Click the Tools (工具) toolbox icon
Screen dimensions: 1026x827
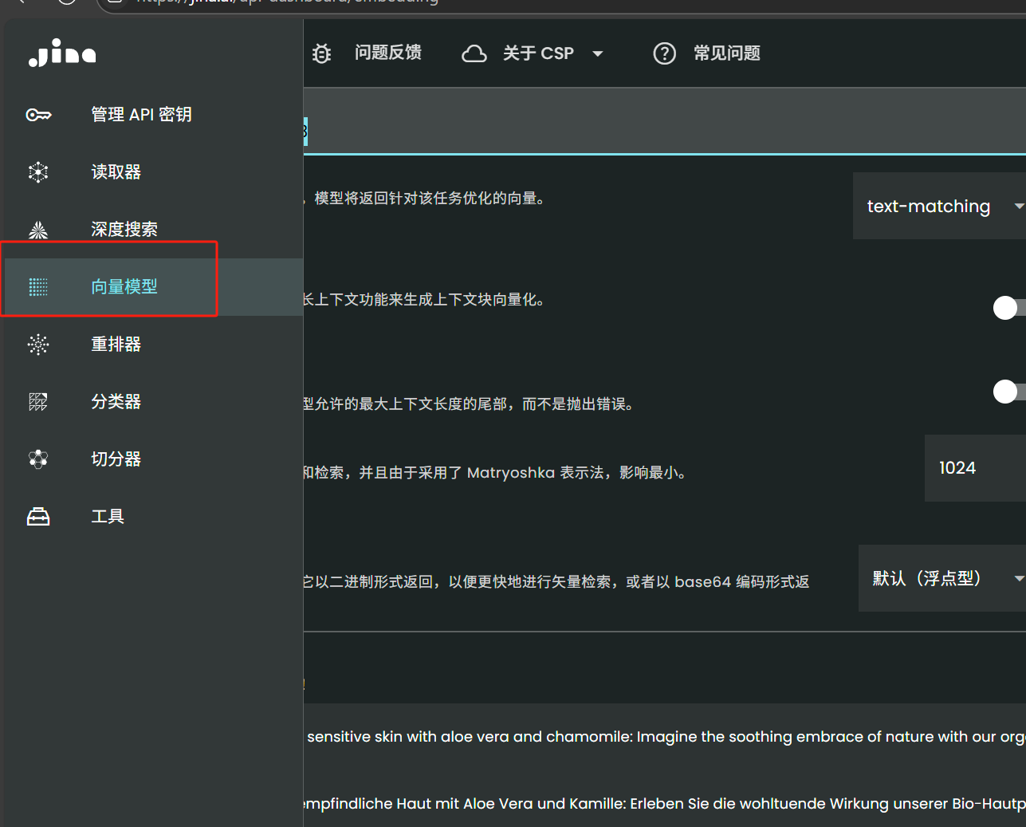[38, 517]
